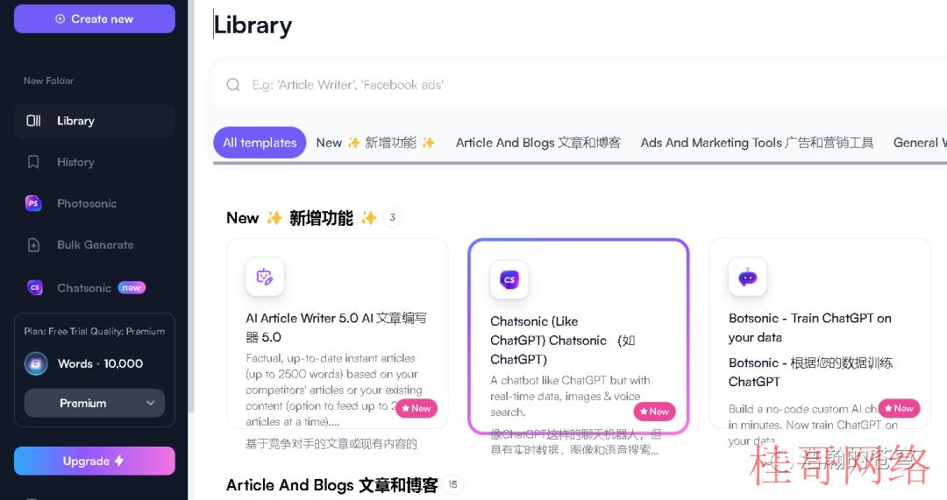Select the New 新增功能 category tab

pos(375,143)
